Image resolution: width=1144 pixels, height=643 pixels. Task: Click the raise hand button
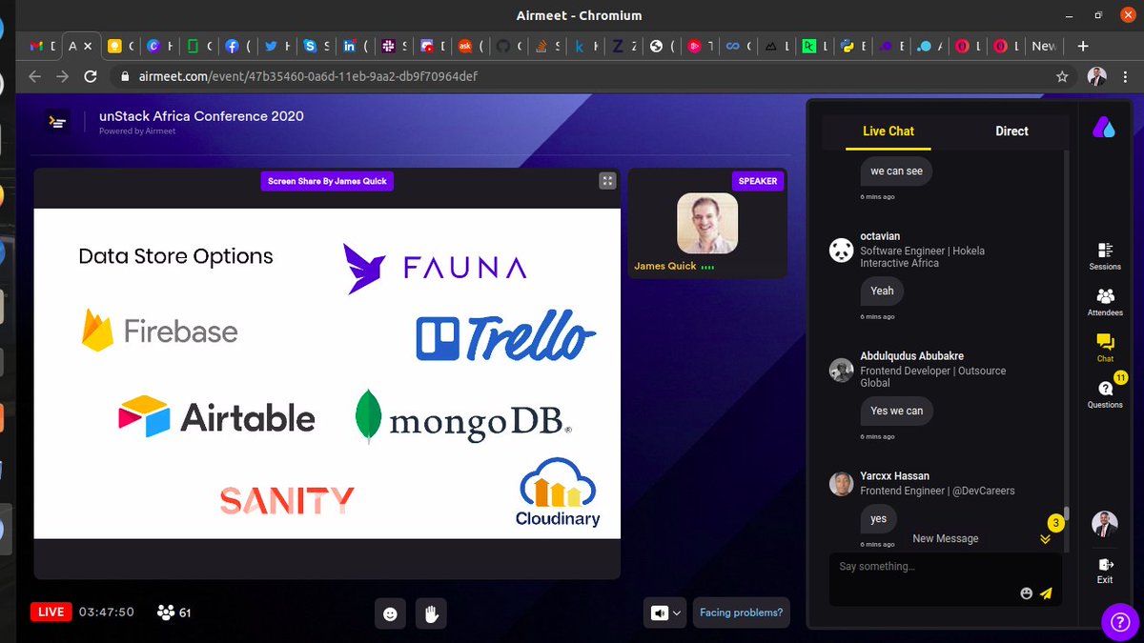431,613
